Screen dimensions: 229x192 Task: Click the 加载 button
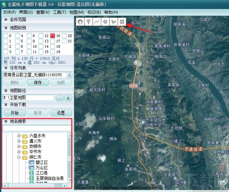point(61,82)
